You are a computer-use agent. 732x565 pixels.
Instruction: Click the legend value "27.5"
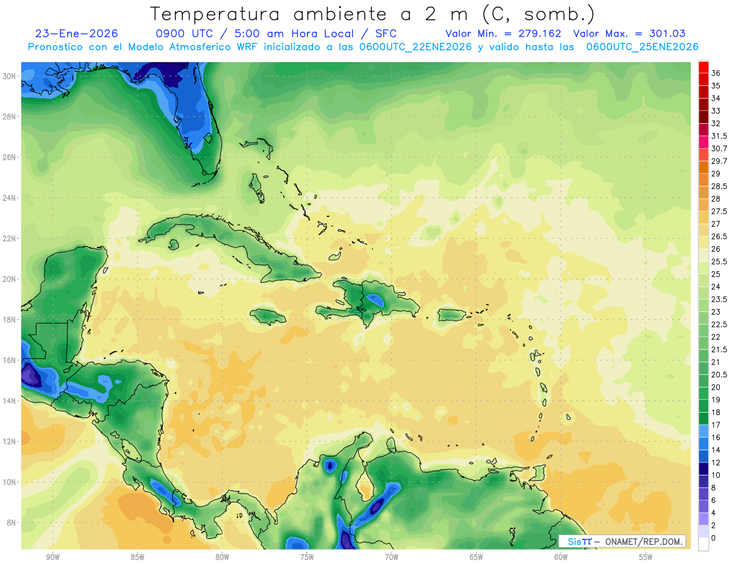point(719,211)
